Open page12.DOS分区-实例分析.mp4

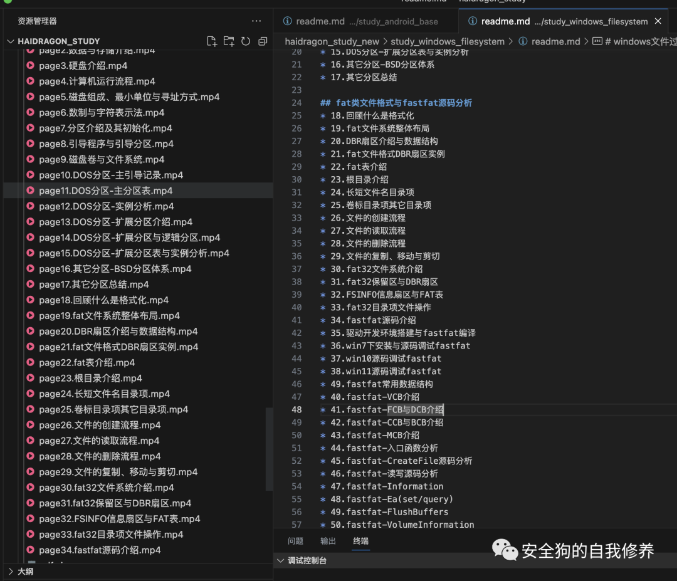click(106, 206)
